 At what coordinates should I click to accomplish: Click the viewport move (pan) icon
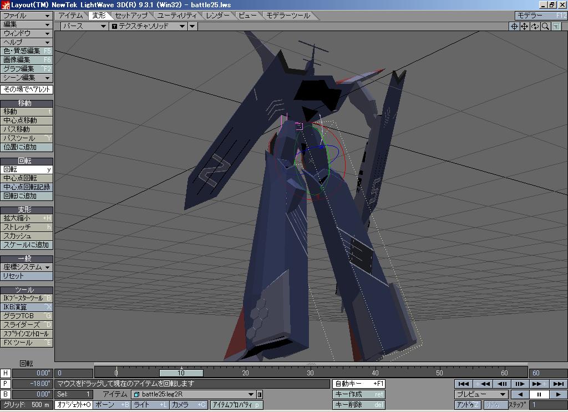pos(524,26)
